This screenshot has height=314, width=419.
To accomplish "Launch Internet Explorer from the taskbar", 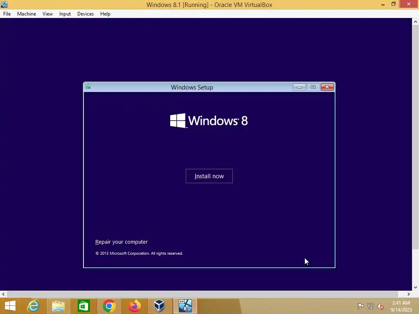I will pos(33,306).
